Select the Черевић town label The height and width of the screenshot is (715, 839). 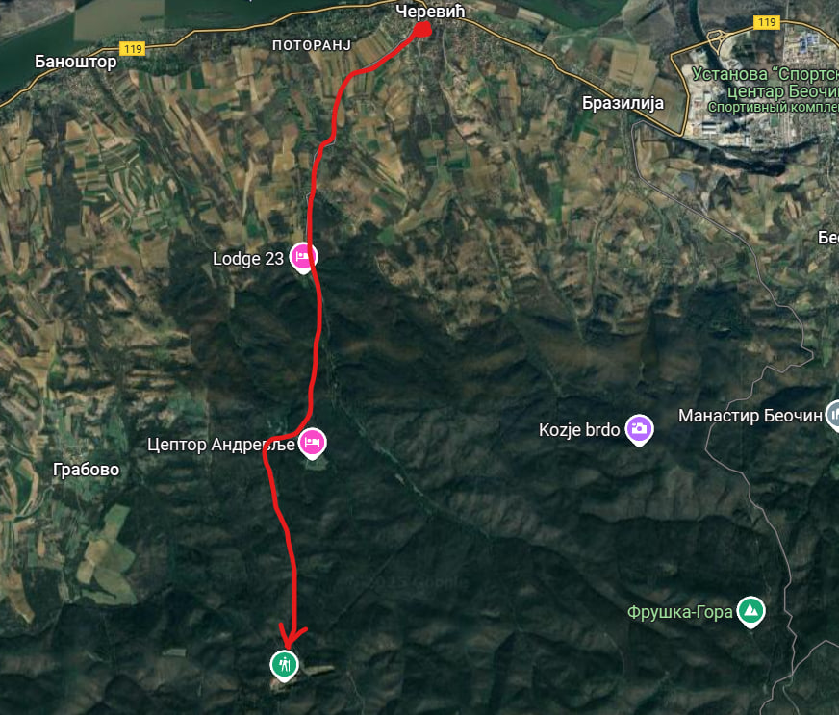tap(430, 11)
